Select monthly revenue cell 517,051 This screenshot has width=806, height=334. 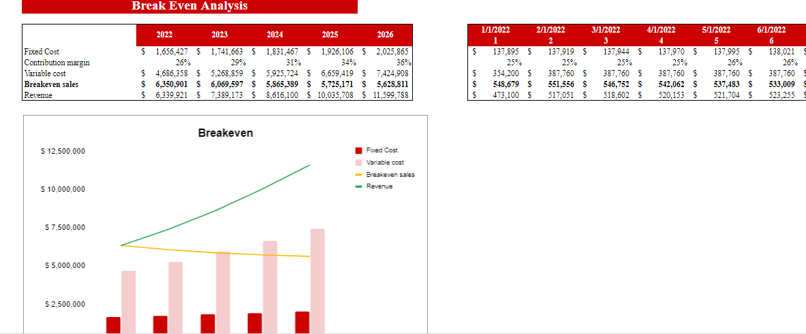point(551,95)
